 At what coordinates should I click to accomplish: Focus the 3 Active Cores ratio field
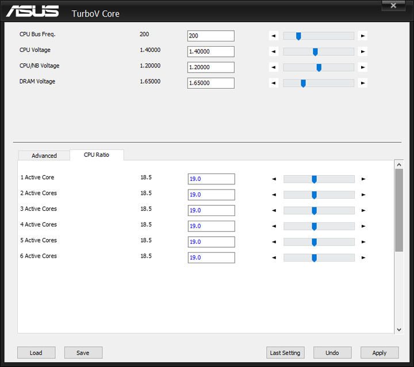coord(211,210)
